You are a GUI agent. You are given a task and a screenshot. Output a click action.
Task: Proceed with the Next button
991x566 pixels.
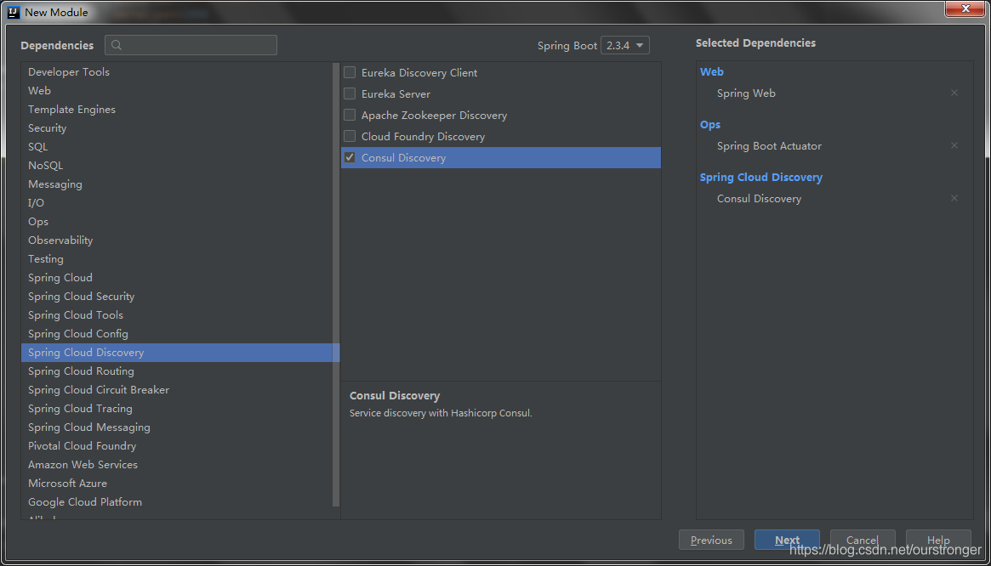[x=787, y=541]
